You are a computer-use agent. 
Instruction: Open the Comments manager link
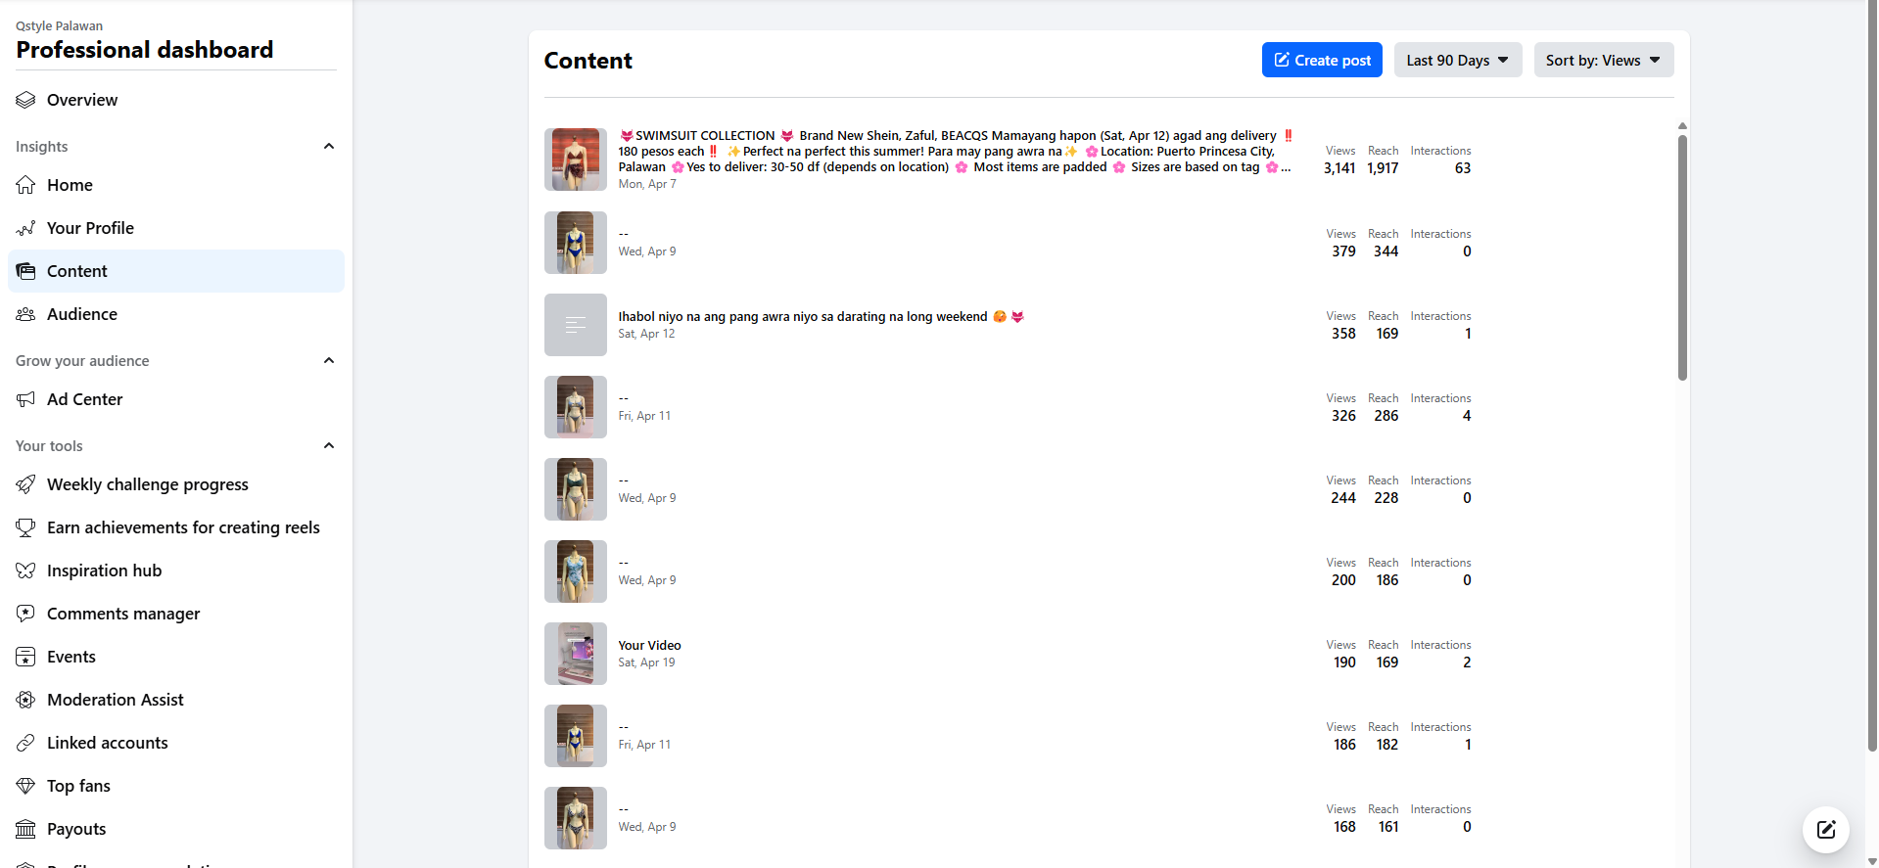(176, 614)
